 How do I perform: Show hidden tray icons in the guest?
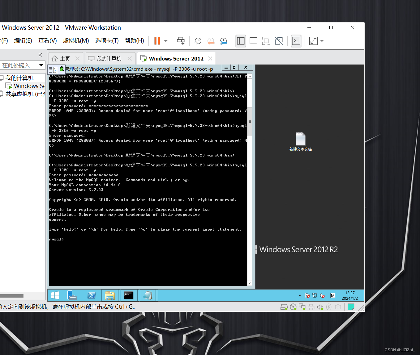tap(300, 295)
